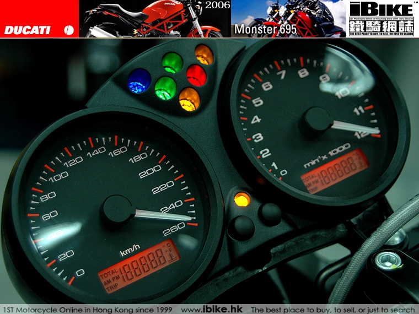Click the '140' mark on the speedometer
Viewport: 419px width, 314px height.
(x=96, y=152)
